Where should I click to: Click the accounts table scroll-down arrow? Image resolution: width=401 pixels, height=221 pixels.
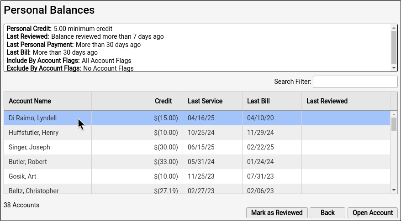click(394, 190)
